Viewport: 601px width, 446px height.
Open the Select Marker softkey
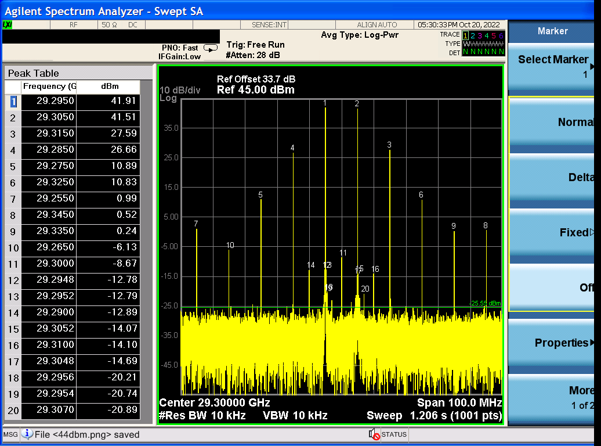click(551, 67)
